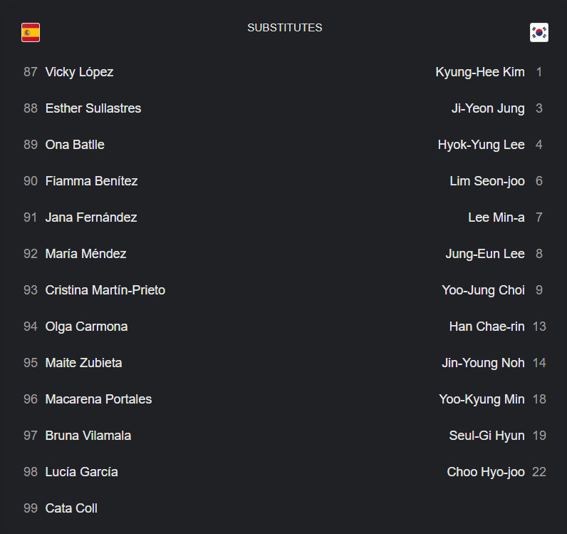The height and width of the screenshot is (534, 567).
Task: Click the Spain flag icon
Action: click(31, 33)
